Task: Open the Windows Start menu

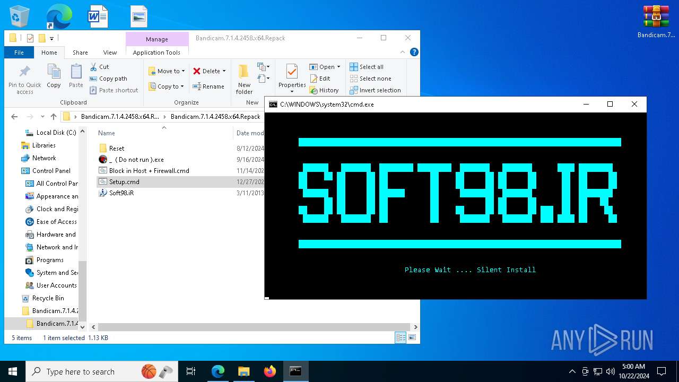Action: [x=13, y=371]
